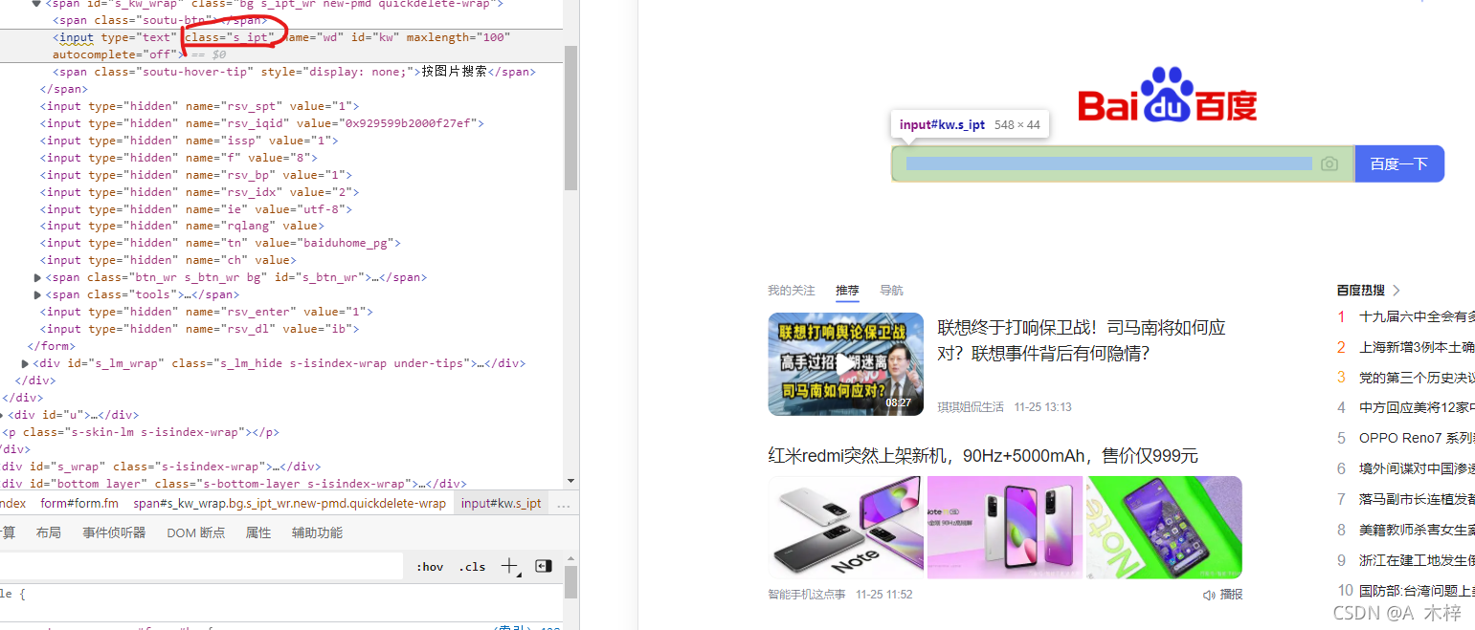Select the soutu-hover-tip span row

294,72
